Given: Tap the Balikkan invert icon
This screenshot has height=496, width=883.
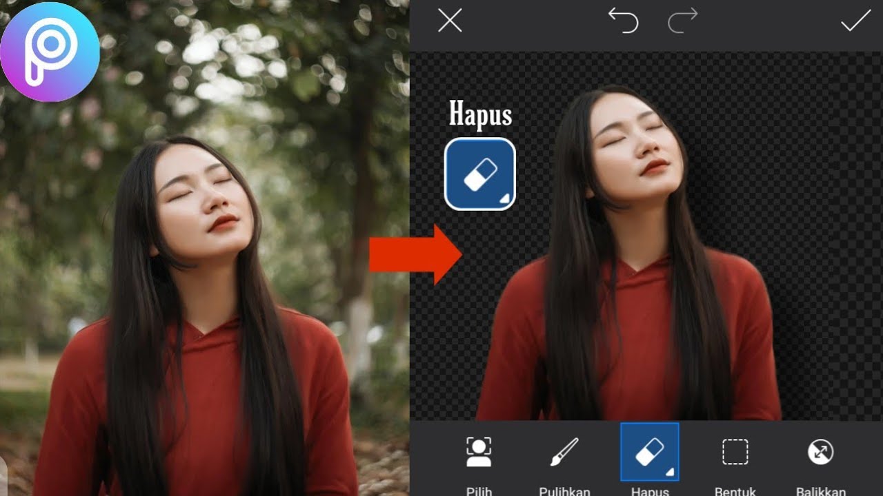Looking at the screenshot, I should tap(821, 453).
